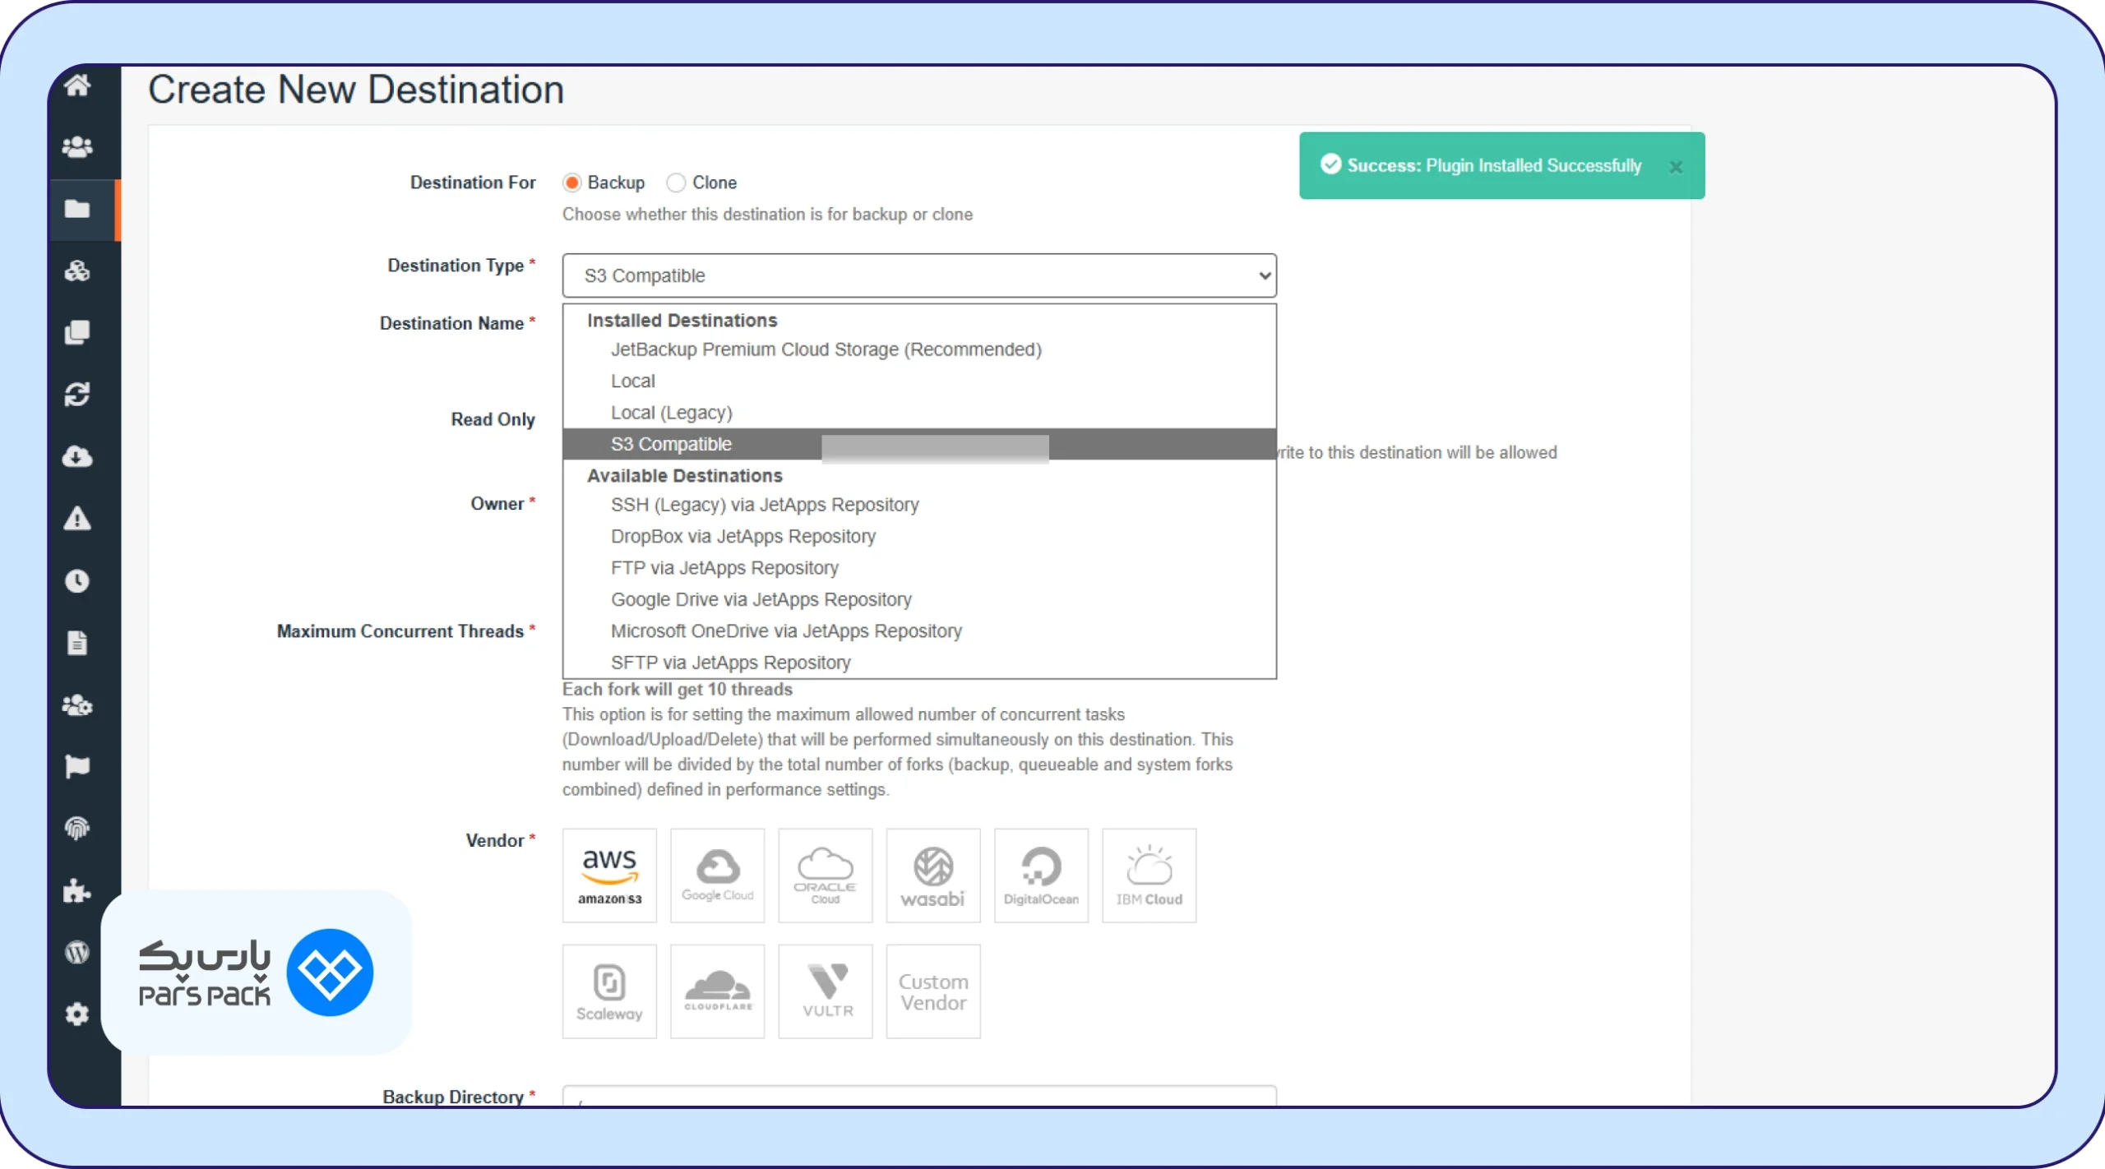Open the flag icon in sidebar
2105x1169 pixels.
coord(77,767)
